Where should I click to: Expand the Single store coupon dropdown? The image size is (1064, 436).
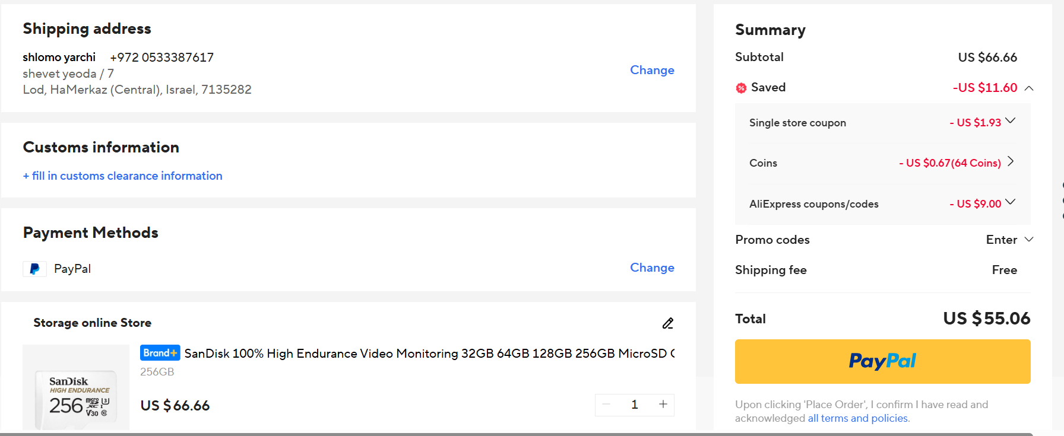[1011, 121]
